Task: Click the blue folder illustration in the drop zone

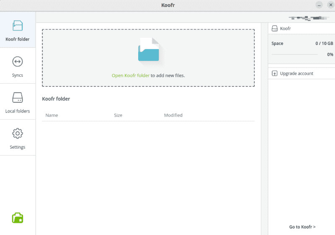Action: (x=149, y=50)
